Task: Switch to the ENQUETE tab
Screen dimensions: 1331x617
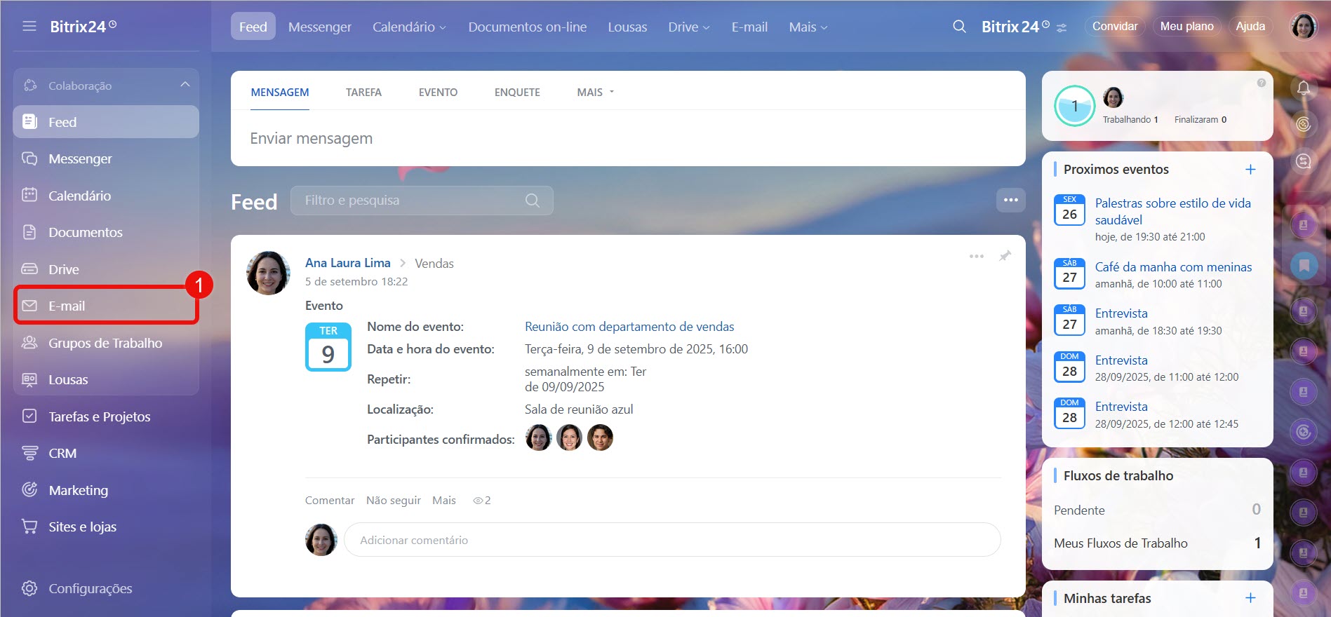Action: pos(516,93)
